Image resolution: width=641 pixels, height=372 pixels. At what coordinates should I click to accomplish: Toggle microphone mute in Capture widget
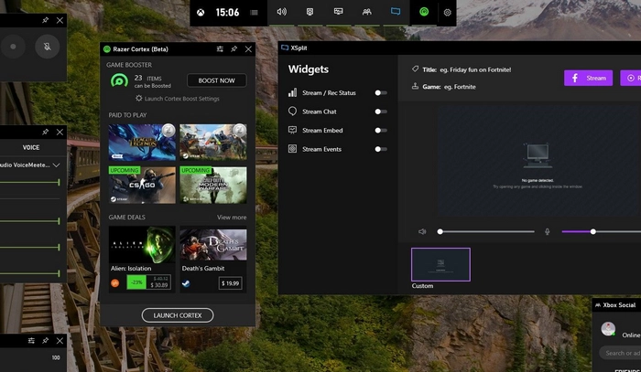[48, 47]
